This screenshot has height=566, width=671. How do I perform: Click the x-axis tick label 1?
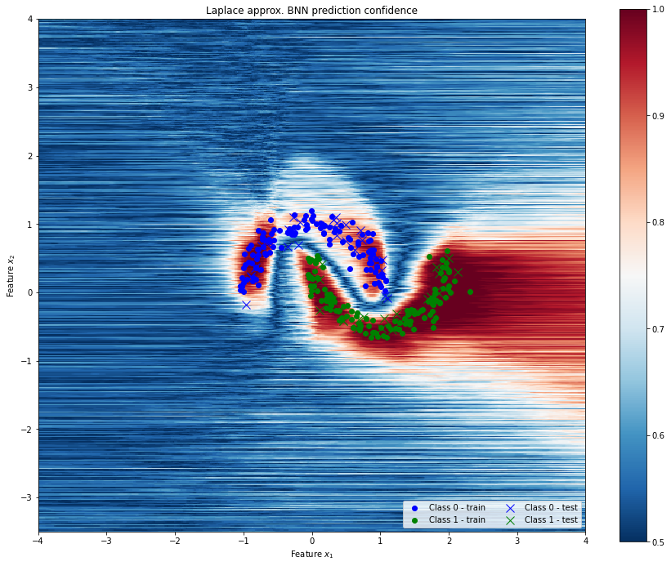[x=380, y=541]
